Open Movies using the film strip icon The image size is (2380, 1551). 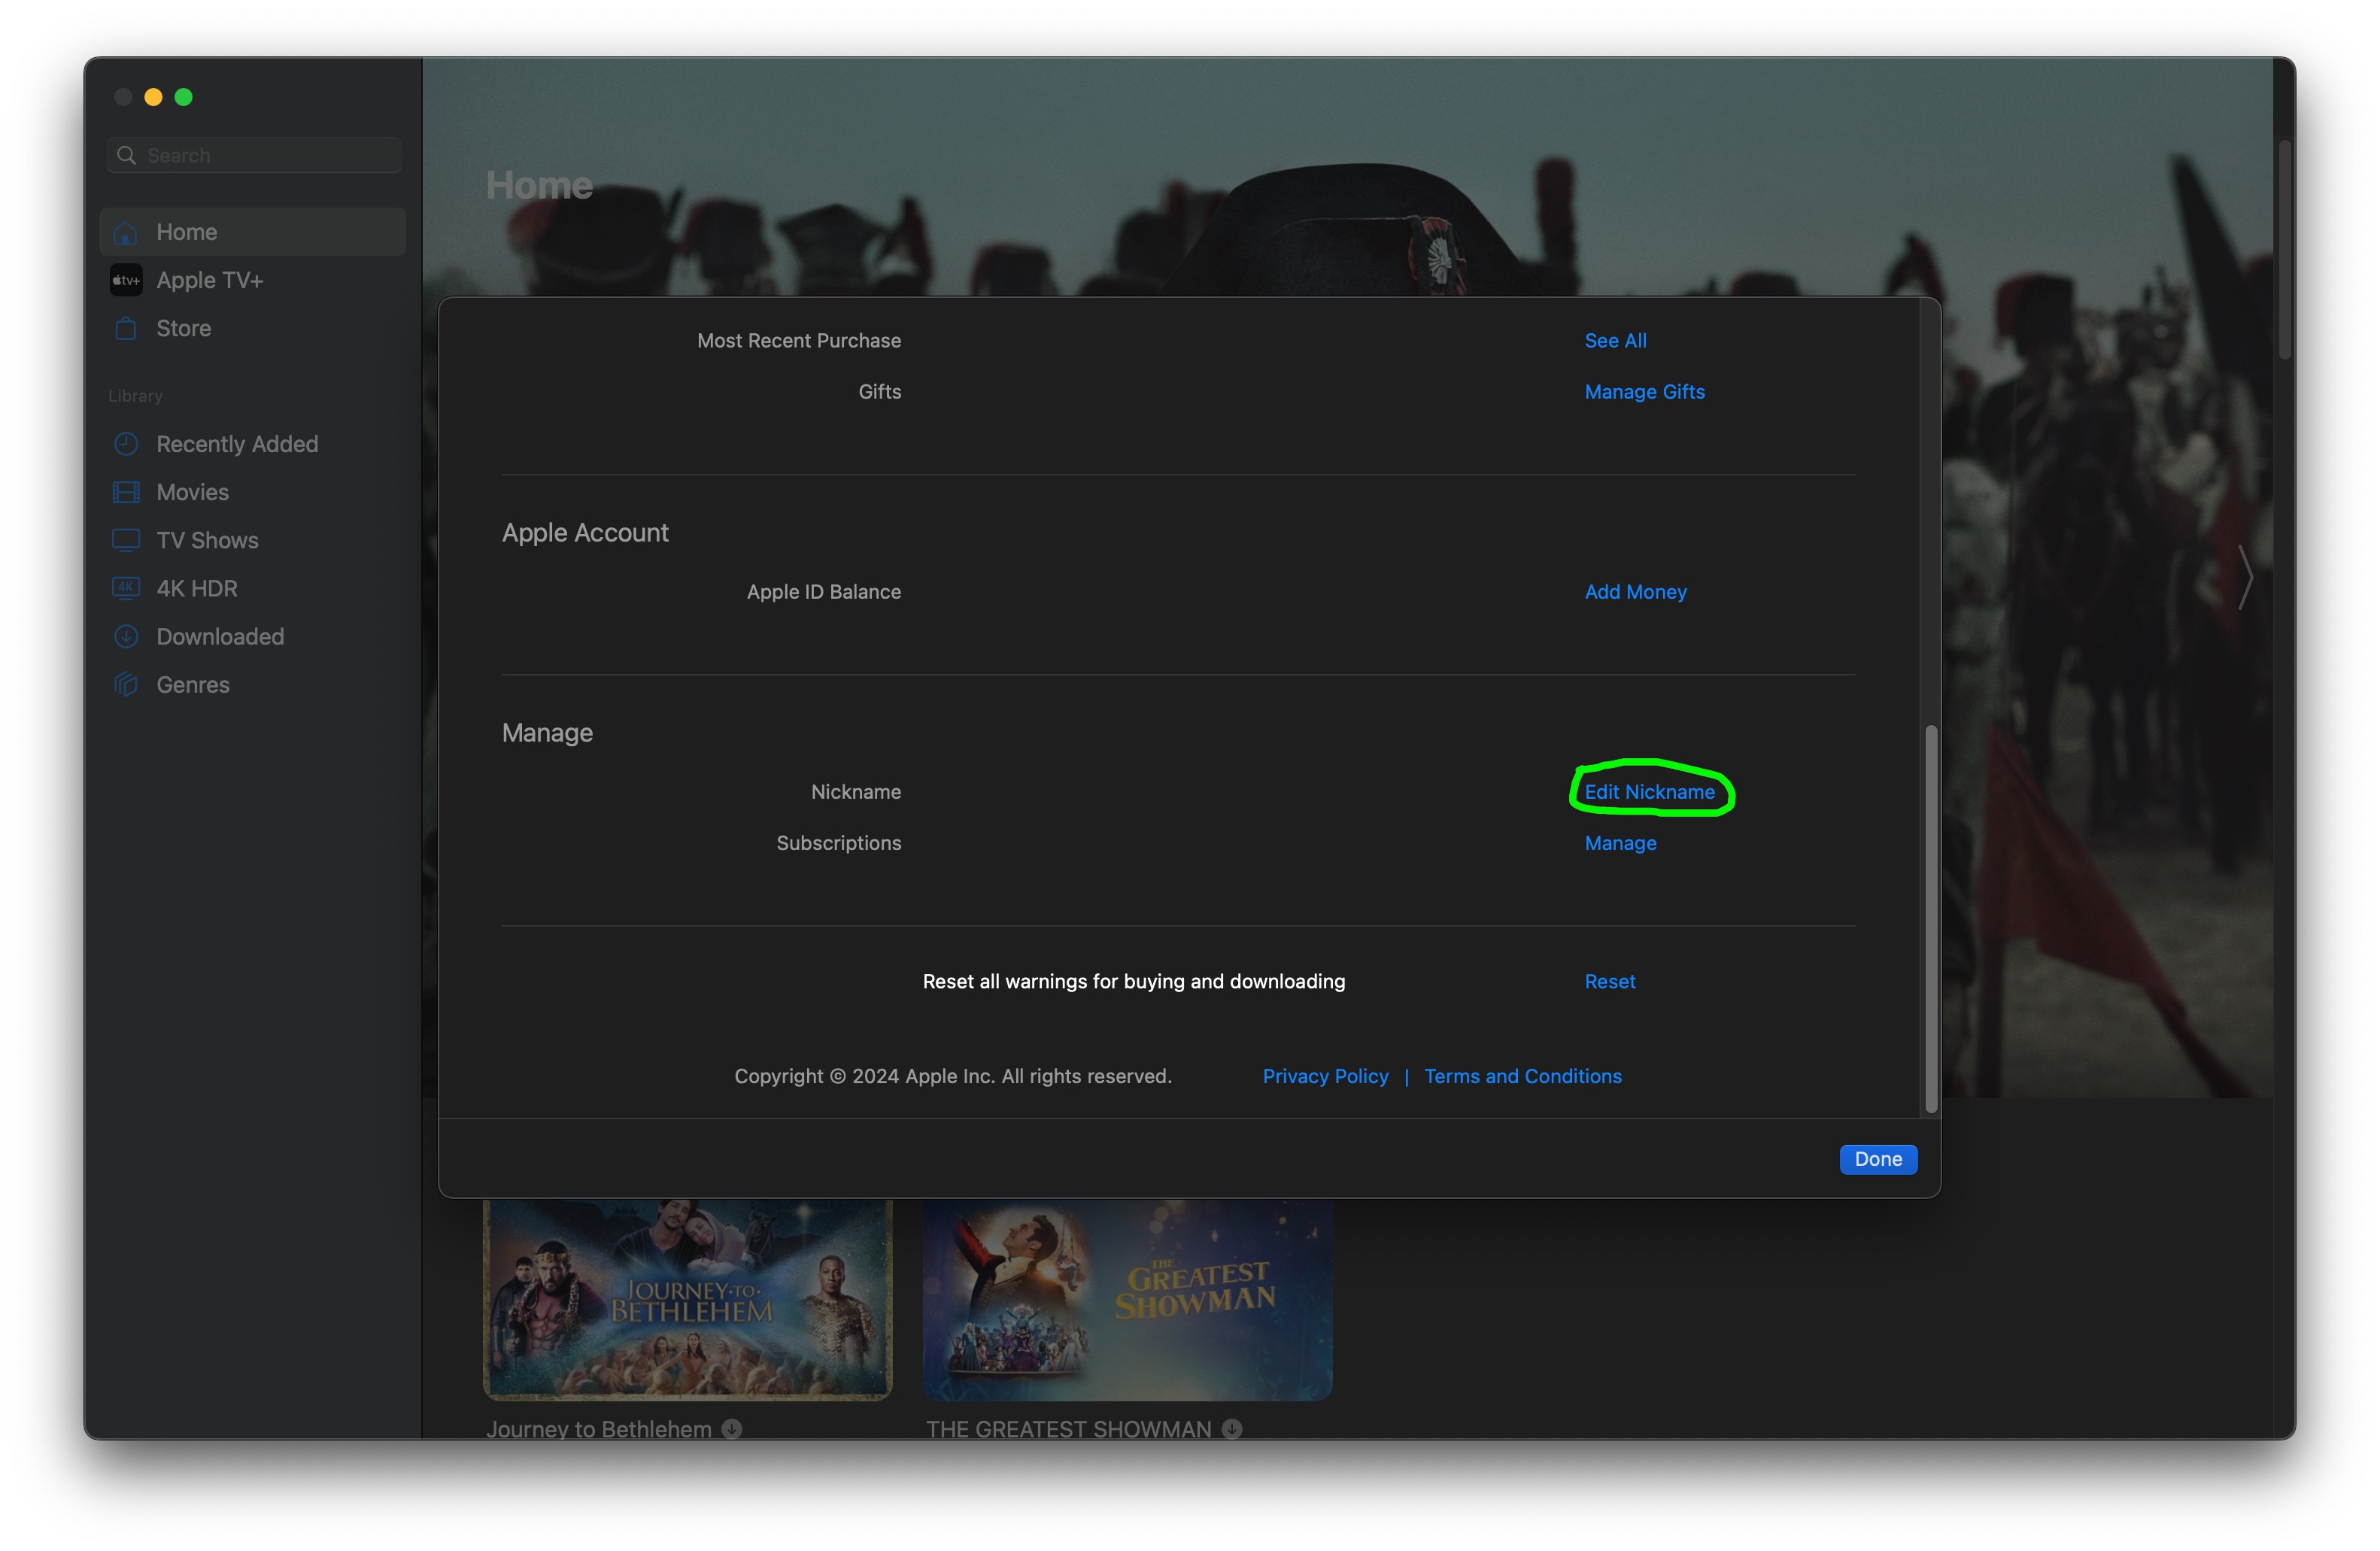[x=126, y=492]
